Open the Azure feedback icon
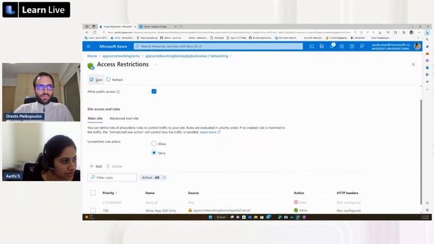This screenshot has width=434, height=244. tap(361, 46)
